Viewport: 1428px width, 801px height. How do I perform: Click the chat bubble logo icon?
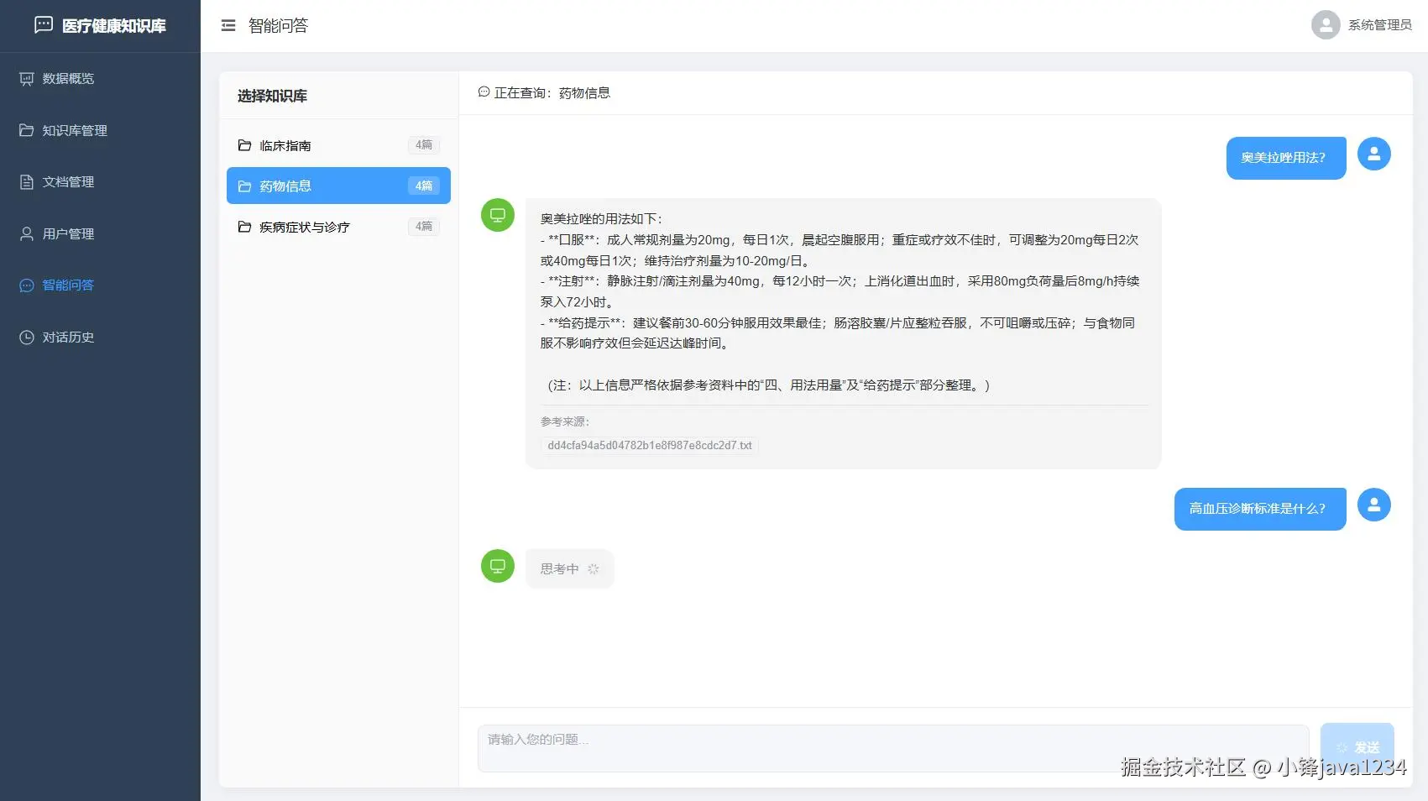44,25
